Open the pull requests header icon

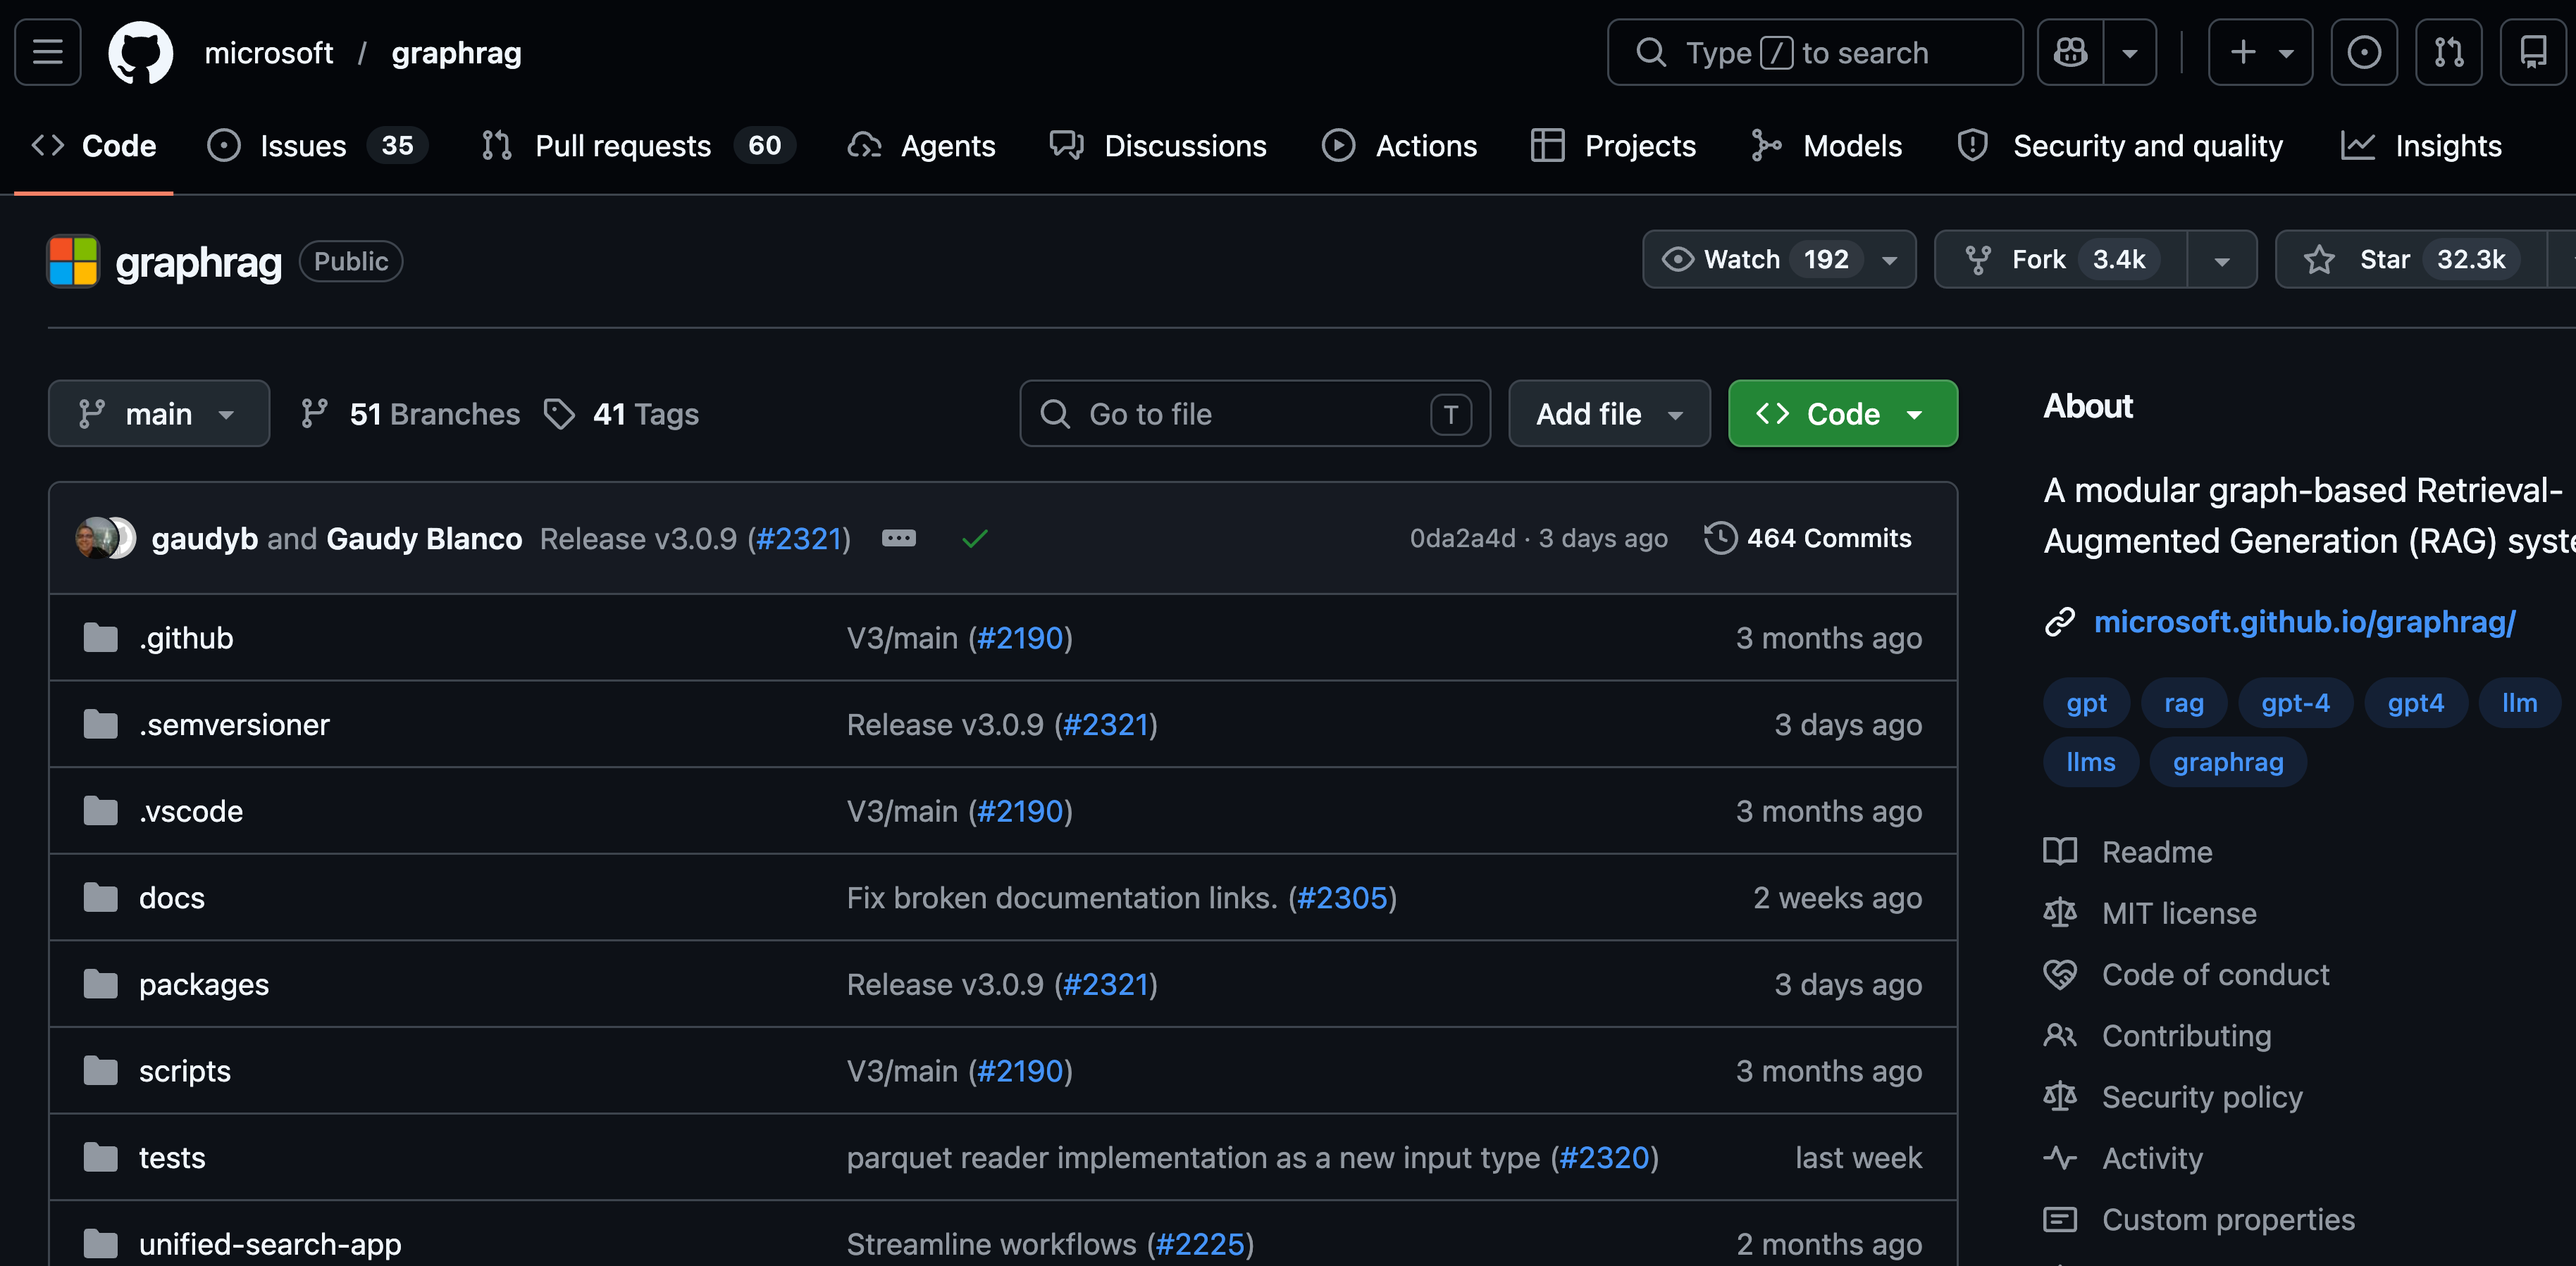[2448, 52]
